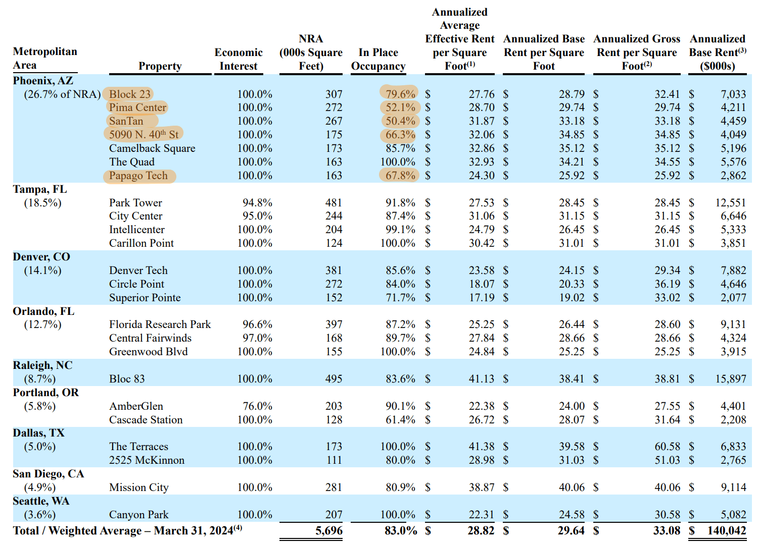Click the Cascade Station property name
Image resolution: width=758 pixels, height=544 pixels.
pos(146,420)
